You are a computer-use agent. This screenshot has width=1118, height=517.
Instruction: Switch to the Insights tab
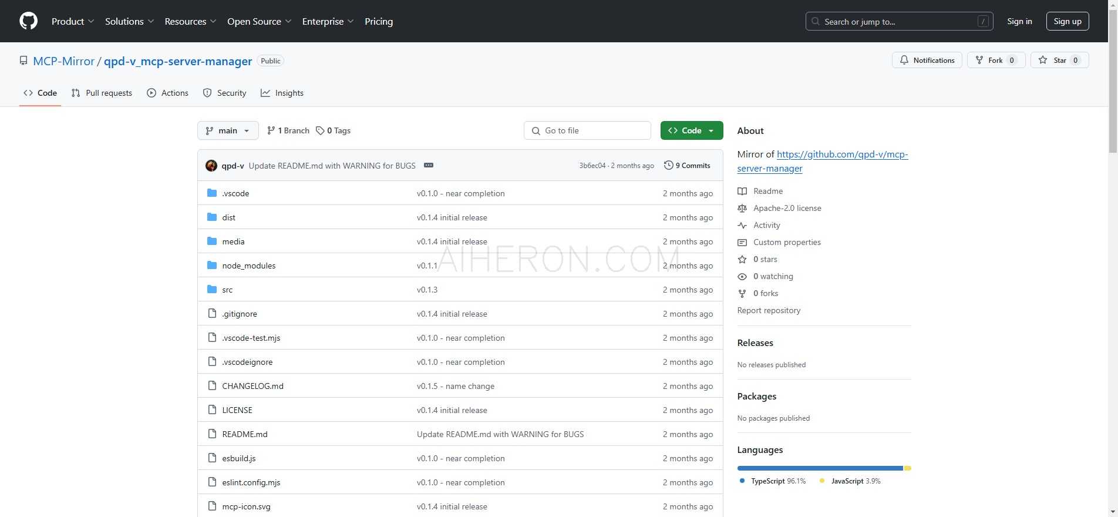(282, 93)
